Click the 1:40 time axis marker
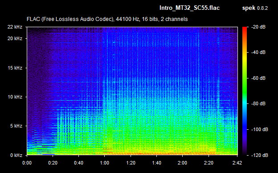The image size is (278, 173). 156,163
